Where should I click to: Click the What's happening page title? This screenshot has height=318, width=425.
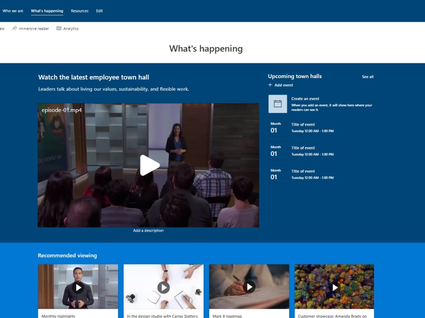[206, 48]
